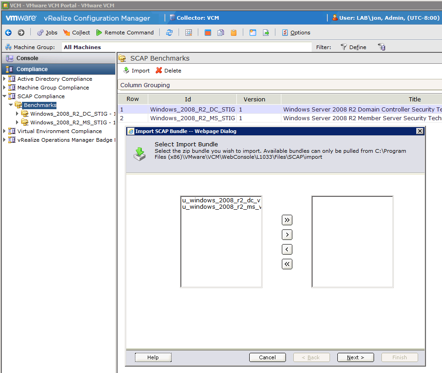Expand Active Directory Compliance node
This screenshot has height=373, width=442.
click(4, 79)
